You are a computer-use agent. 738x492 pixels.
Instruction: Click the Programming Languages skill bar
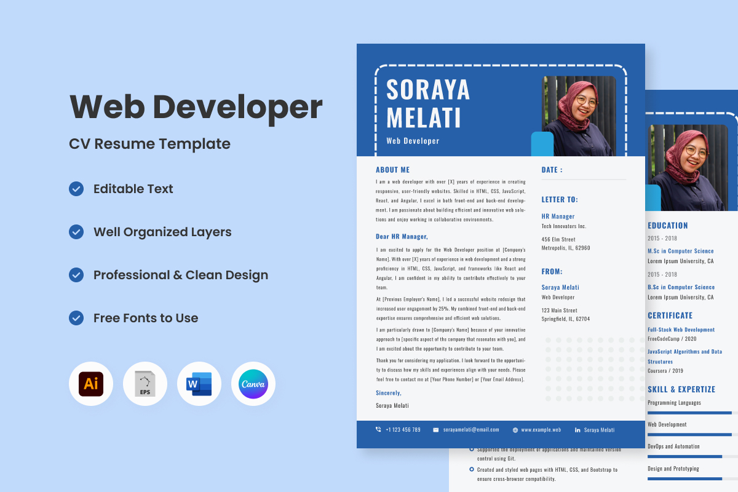pyautogui.click(x=689, y=413)
